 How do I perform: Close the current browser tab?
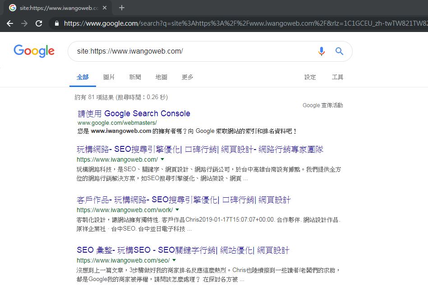pos(105,8)
